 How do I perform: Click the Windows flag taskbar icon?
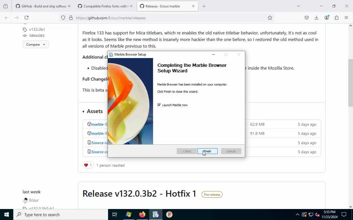point(129,215)
